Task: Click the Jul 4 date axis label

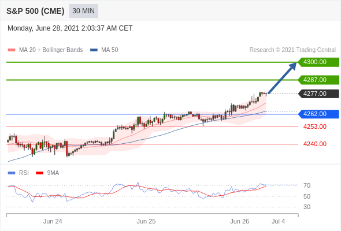Action: click(278, 221)
